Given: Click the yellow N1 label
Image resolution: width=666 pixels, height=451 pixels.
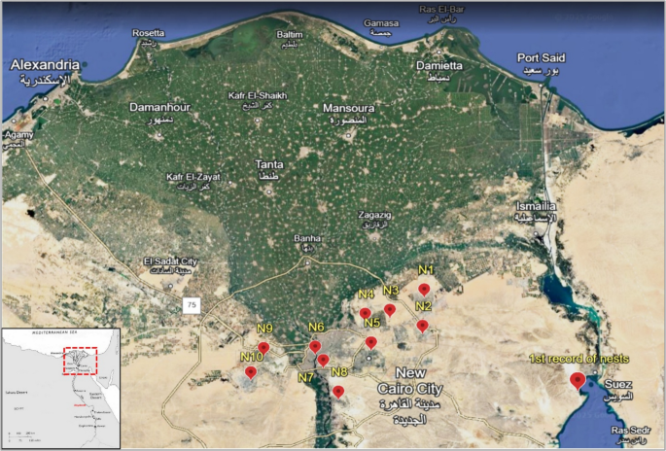Looking at the screenshot, I should pos(426,269).
